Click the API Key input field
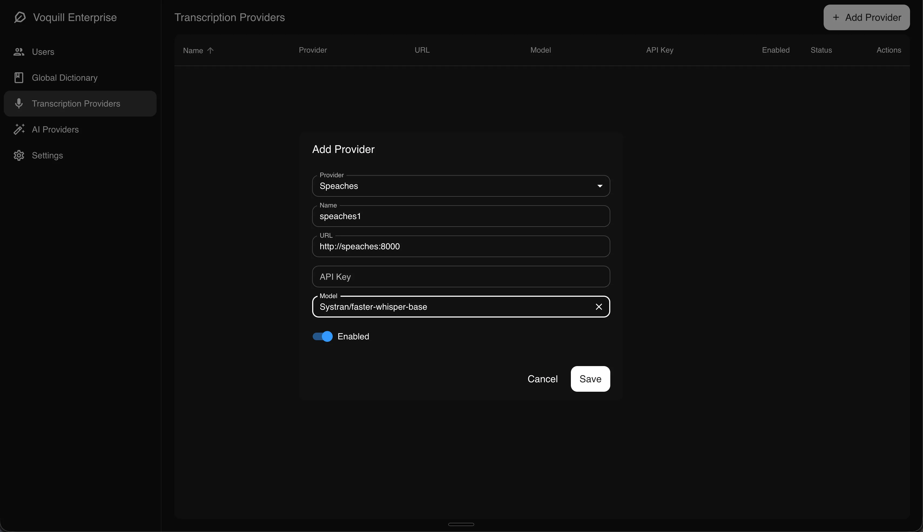Viewport: 923px width, 532px height. [x=460, y=277]
